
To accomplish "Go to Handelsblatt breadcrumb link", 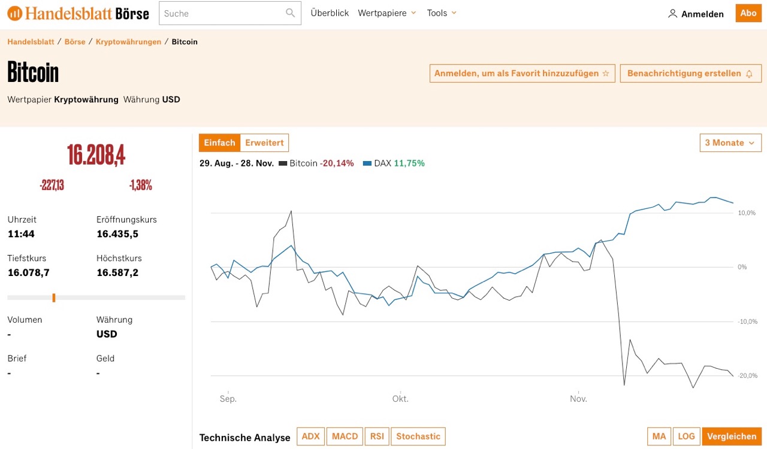I will [x=30, y=42].
